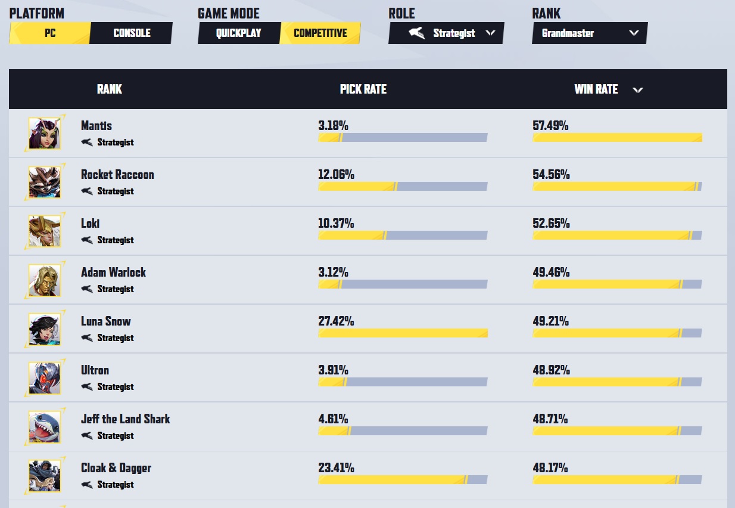Open Jeff the Land Shark portrait
Image resolution: width=735 pixels, height=508 pixels.
click(45, 427)
